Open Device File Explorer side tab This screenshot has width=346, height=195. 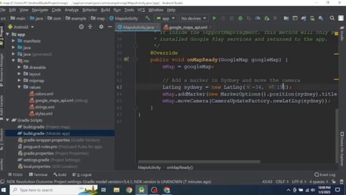pos(342,148)
